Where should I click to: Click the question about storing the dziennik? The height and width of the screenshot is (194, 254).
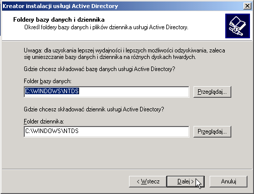click(x=94, y=109)
